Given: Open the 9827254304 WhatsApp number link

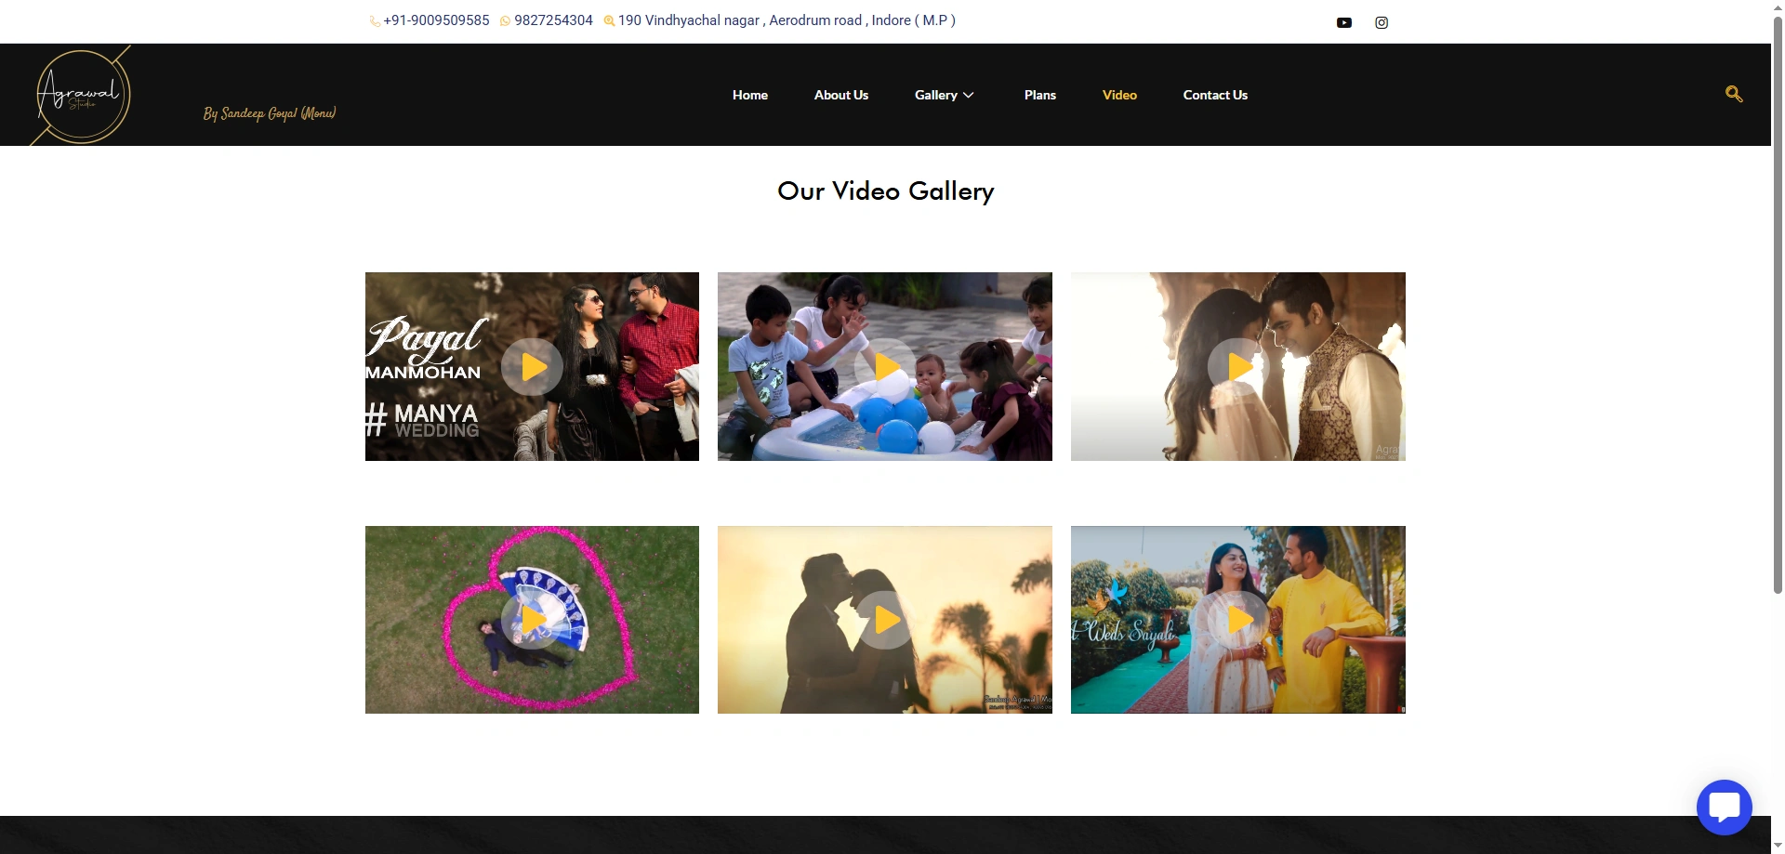Looking at the screenshot, I should (x=553, y=20).
